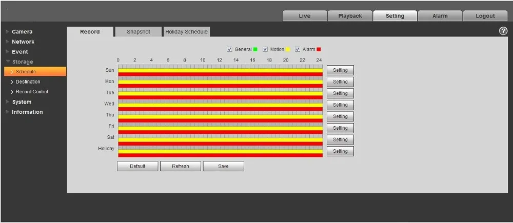The width and height of the screenshot is (513, 223).
Task: Open the Setting top tab
Action: (x=395, y=16)
